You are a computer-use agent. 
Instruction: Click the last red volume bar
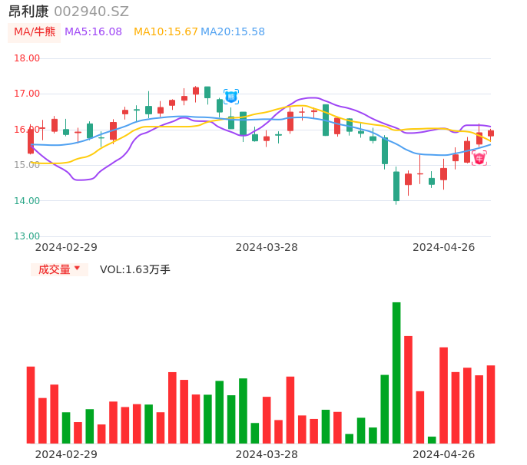[x=491, y=404]
